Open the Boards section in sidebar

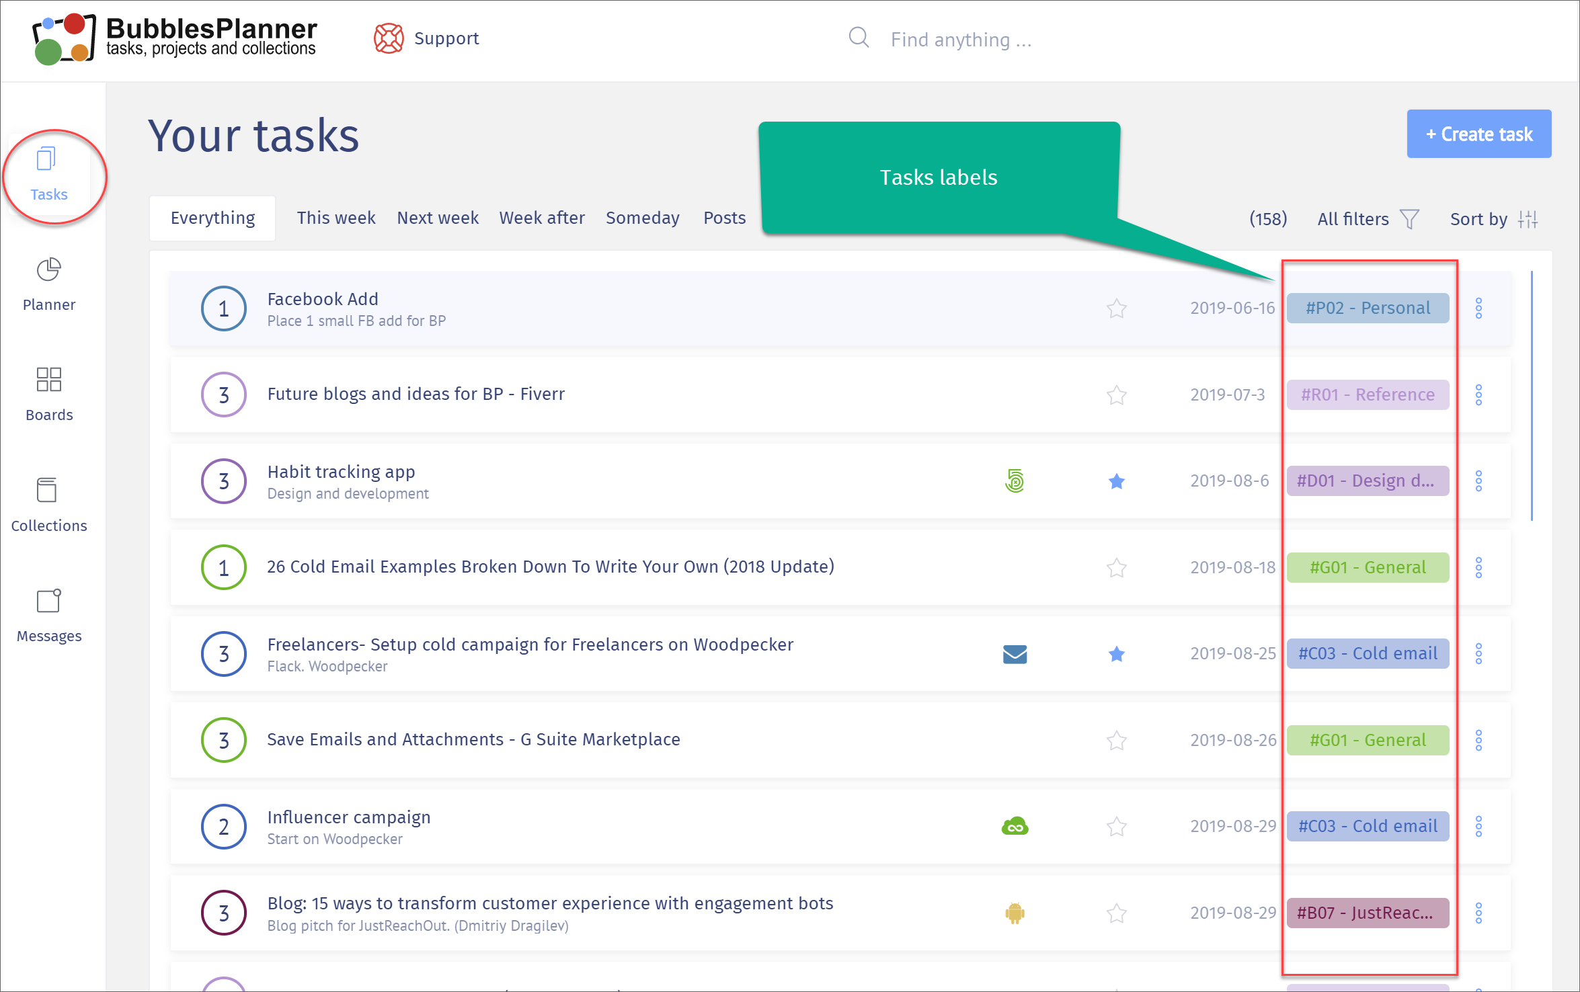click(x=49, y=395)
